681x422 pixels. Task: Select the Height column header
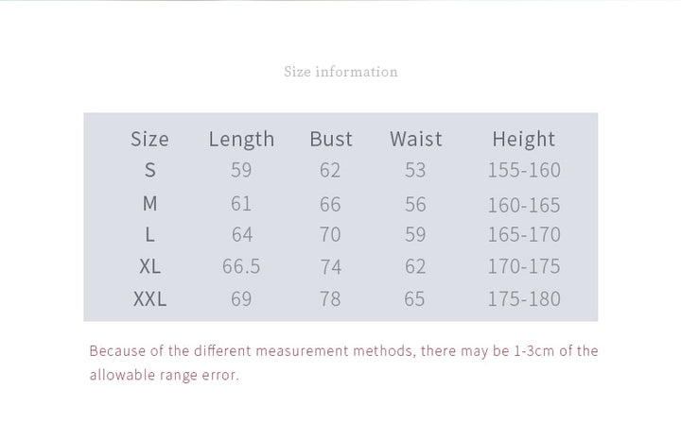click(523, 139)
